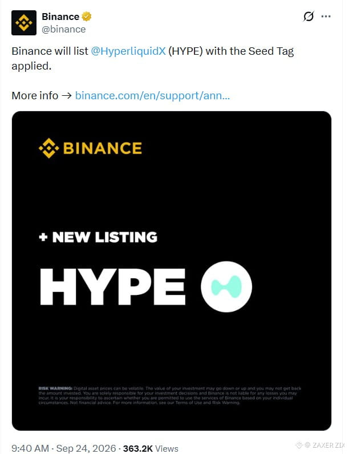Screen dimensions: 349x454
Task: Click the ZAXER watermark icon
Action: point(299,445)
